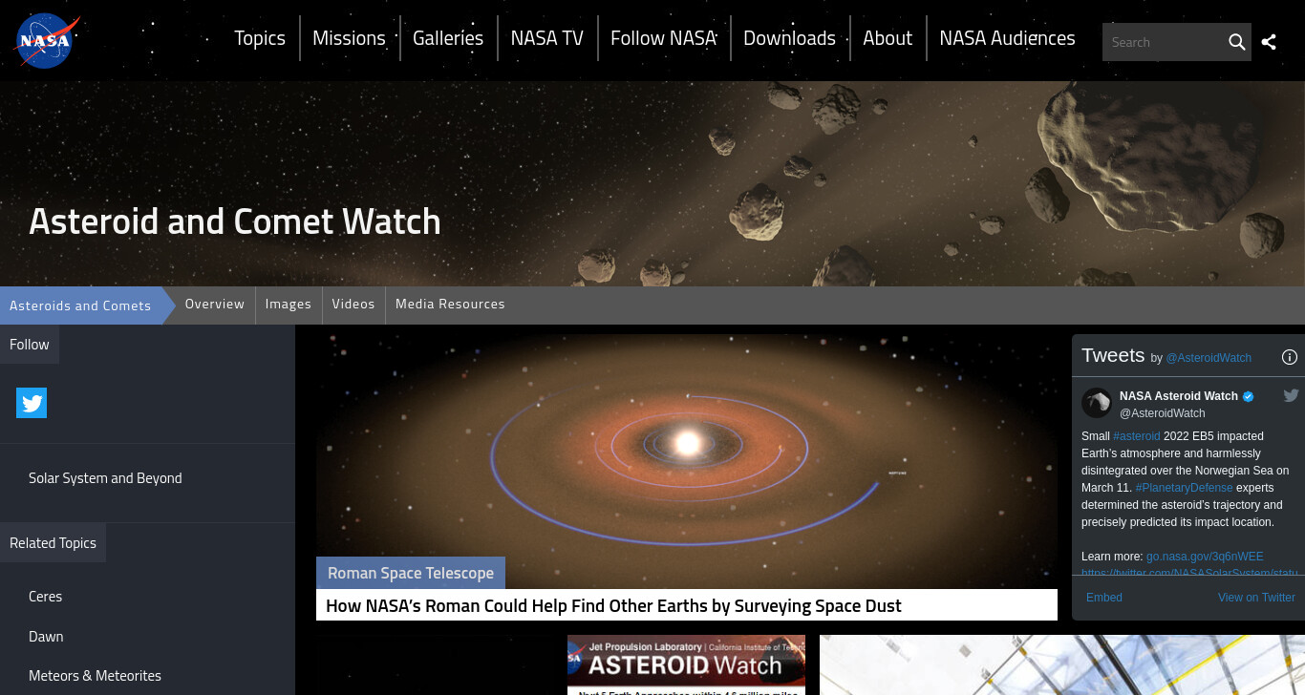Open the NASA TV menu item
Image resolution: width=1305 pixels, height=695 pixels.
click(546, 38)
